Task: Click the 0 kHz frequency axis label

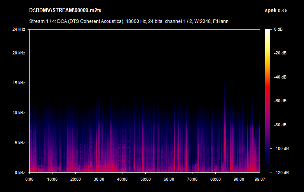Action: [19, 172]
